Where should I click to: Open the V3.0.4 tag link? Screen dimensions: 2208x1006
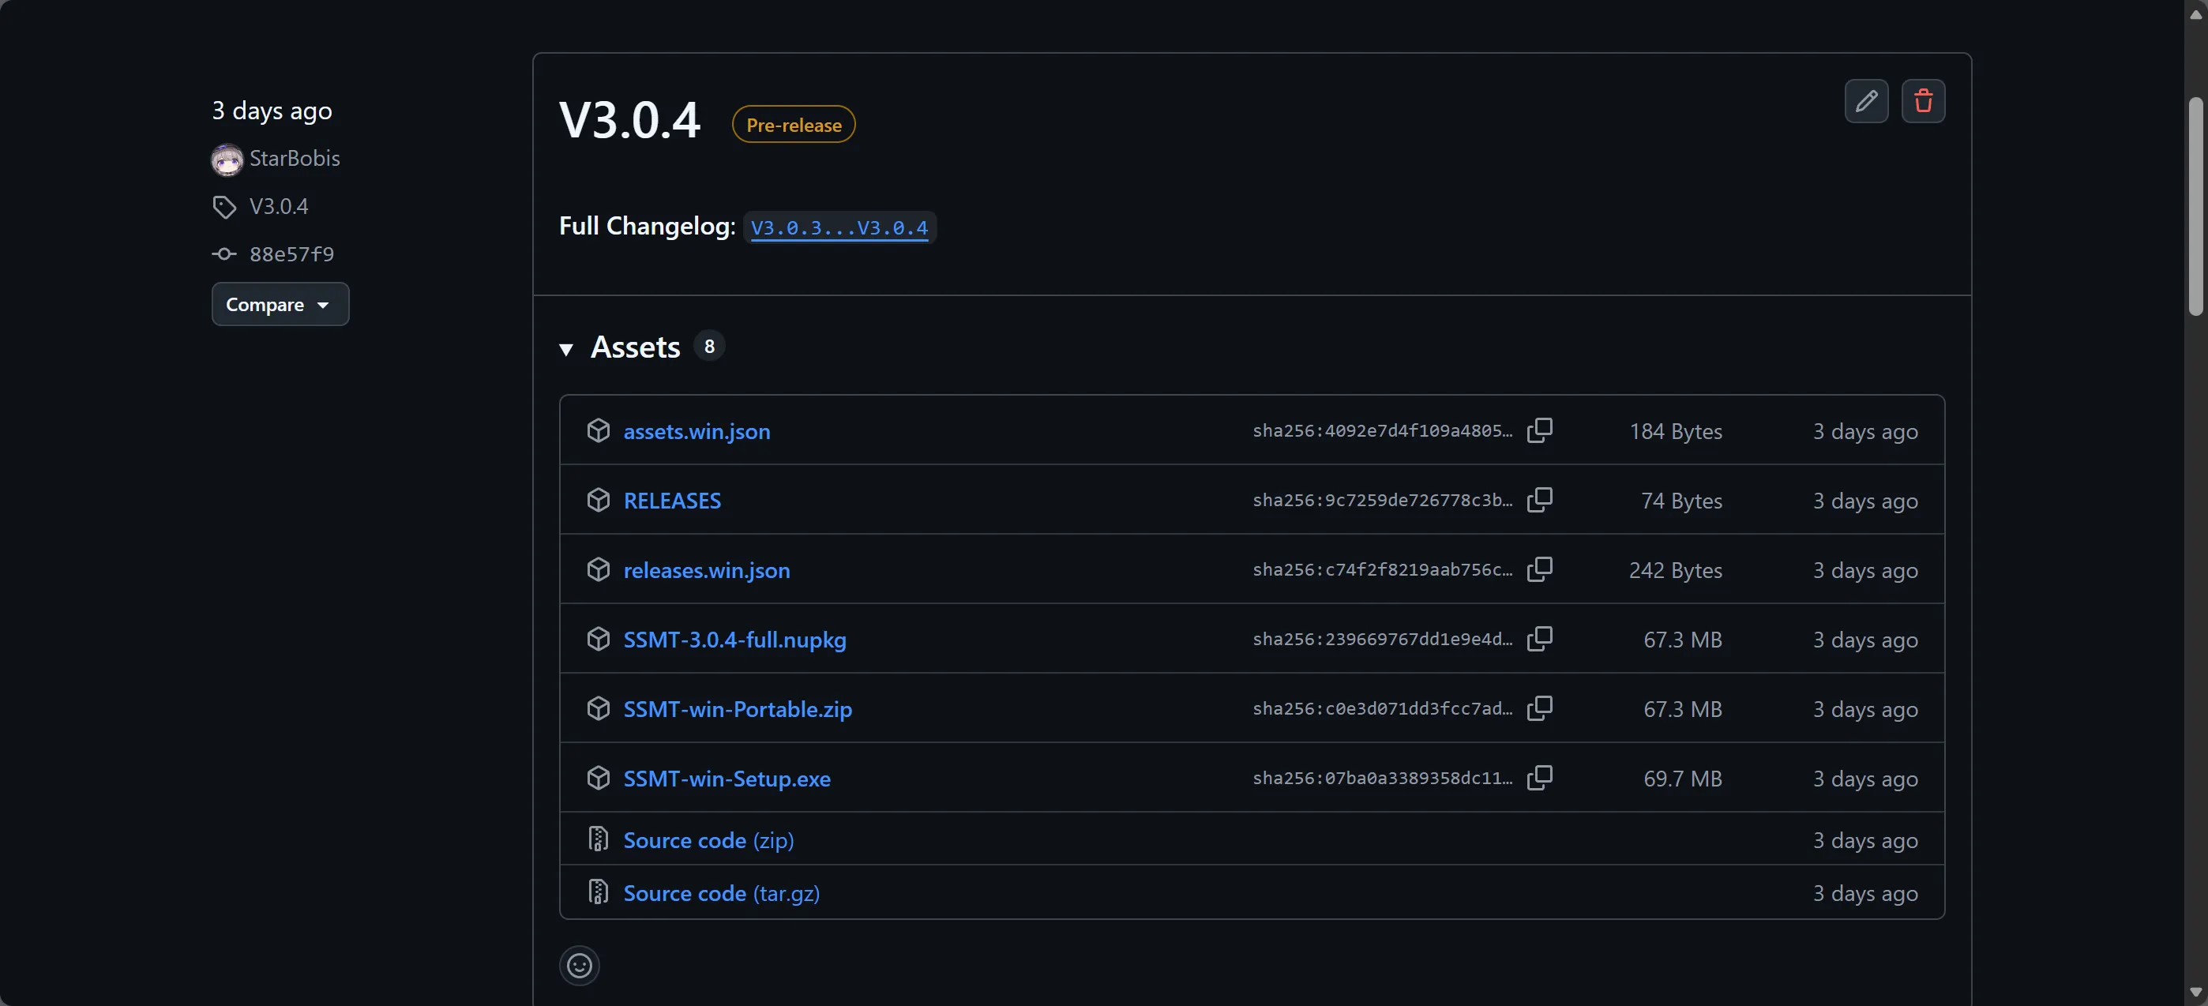278,207
